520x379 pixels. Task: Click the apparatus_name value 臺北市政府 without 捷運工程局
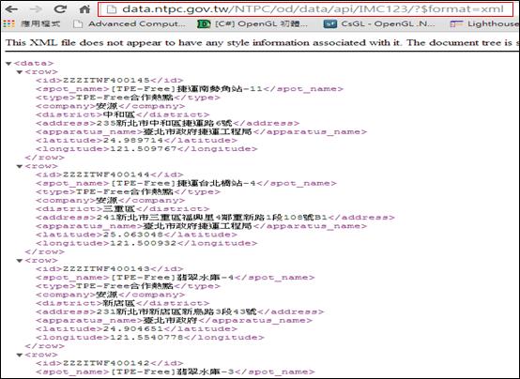170,320
